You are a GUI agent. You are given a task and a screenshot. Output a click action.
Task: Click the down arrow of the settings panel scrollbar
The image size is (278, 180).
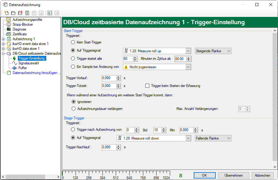click(x=275, y=167)
